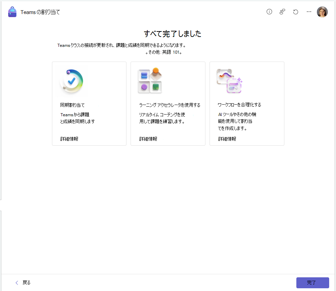Click the すべて完了しました heading
Screen dimensions: 336x291
coord(173,34)
